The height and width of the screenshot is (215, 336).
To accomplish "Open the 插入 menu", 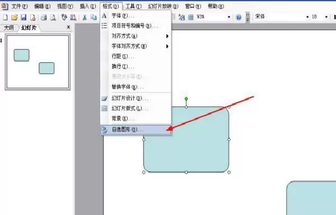I will pos(88,6).
